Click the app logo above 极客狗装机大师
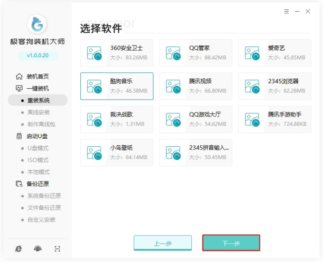Screen dimensions: 323x262 click(x=37, y=24)
